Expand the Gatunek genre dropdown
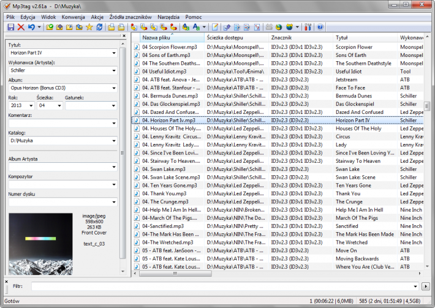This screenshot has height=308, width=435. click(x=113, y=105)
